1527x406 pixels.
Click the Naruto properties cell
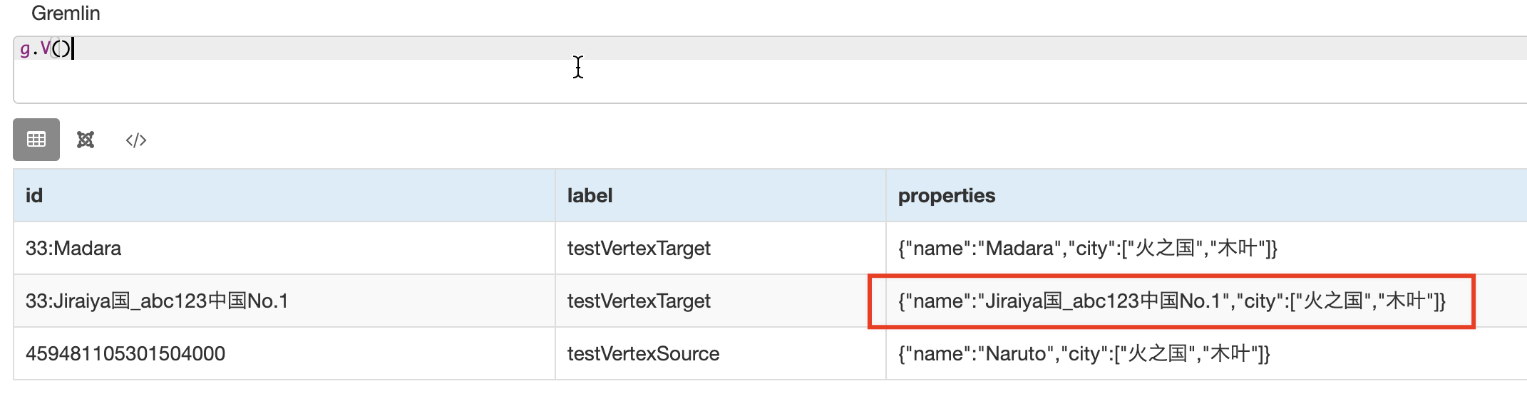[1084, 354]
